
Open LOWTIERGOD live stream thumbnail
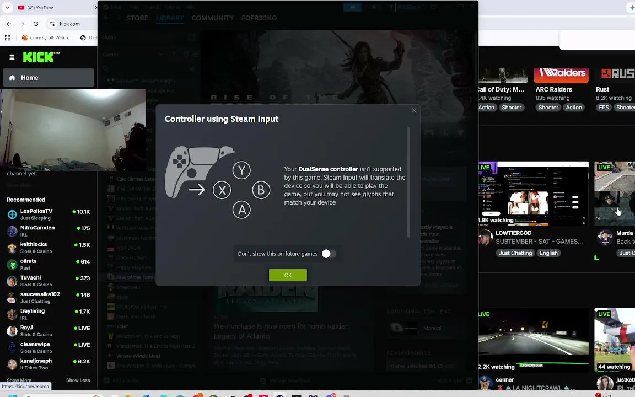point(534,194)
